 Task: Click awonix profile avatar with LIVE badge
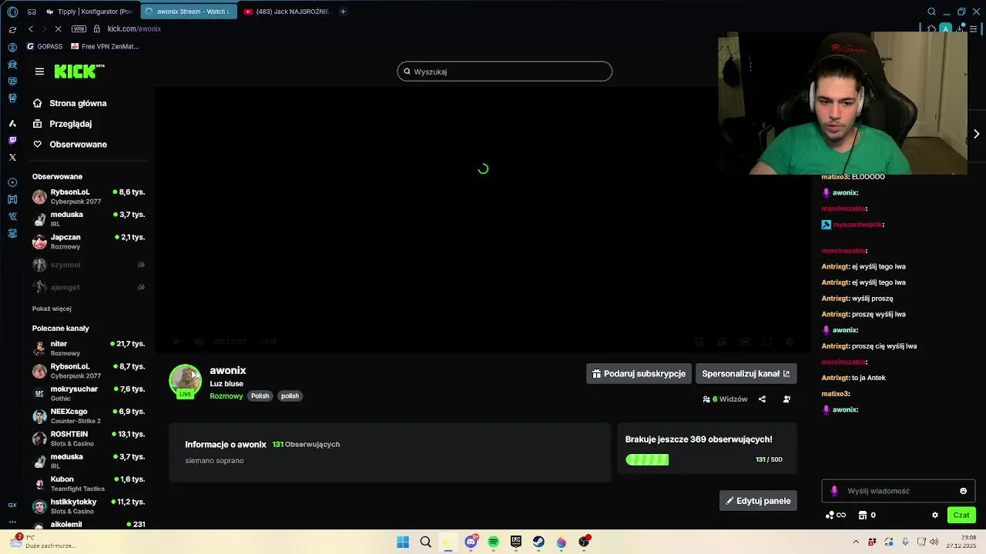tap(185, 381)
